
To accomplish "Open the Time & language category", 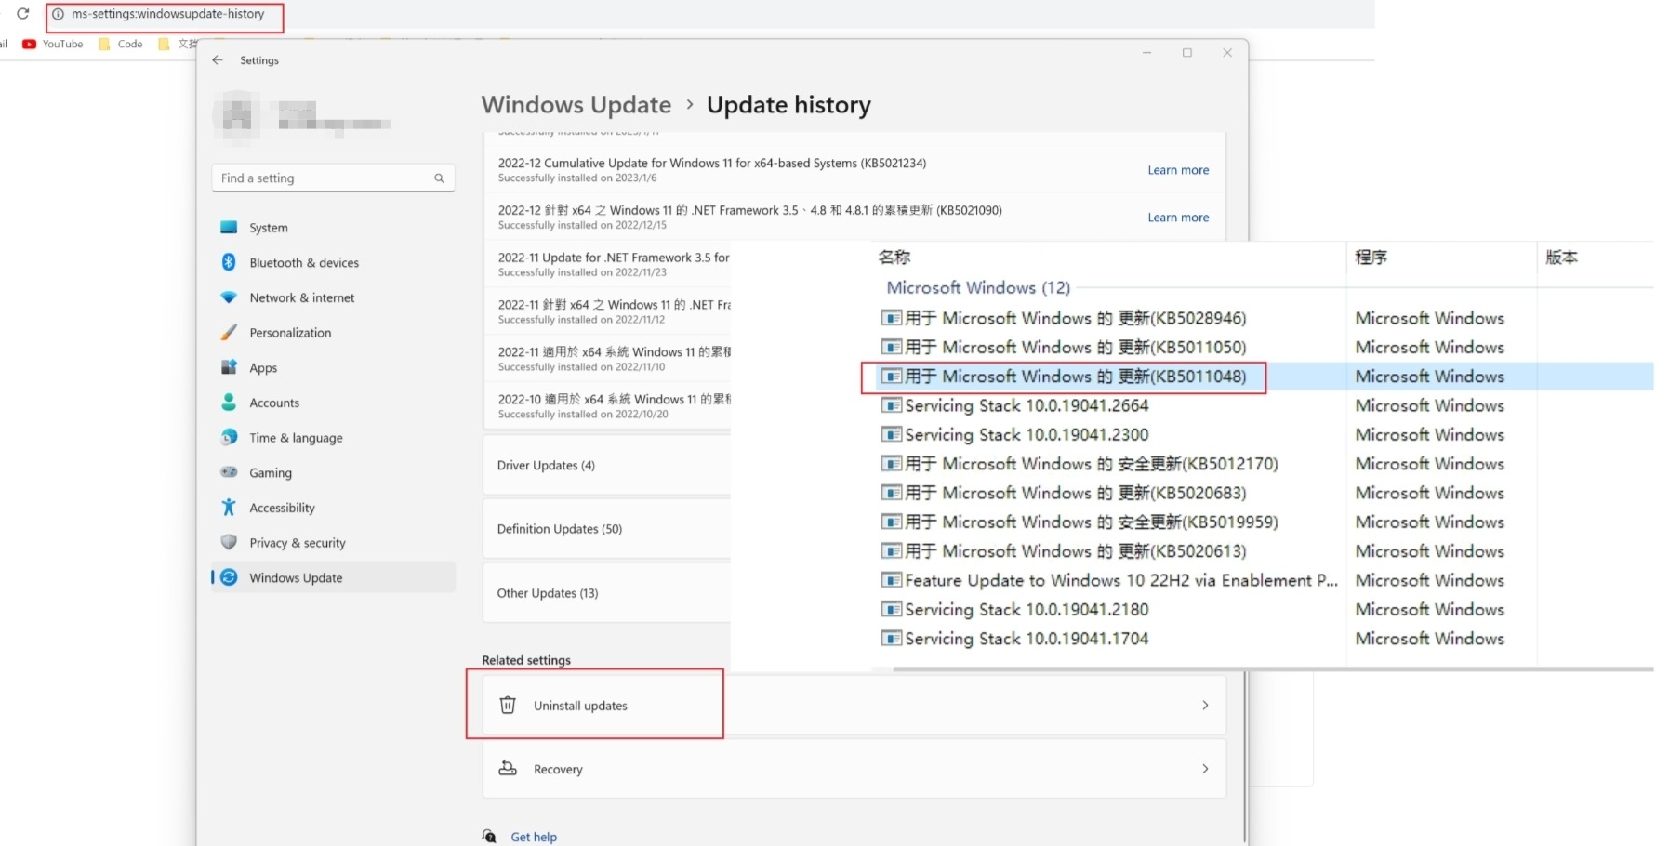I will (296, 438).
